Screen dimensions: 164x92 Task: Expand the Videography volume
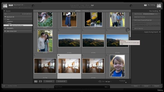[5, 28]
